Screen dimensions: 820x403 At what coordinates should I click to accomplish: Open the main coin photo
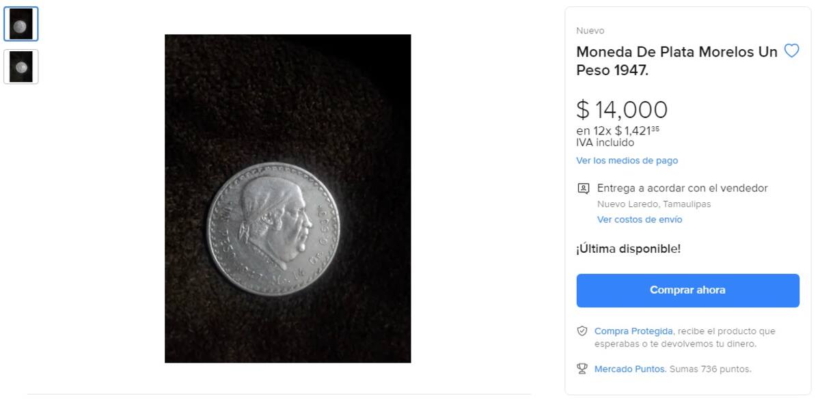[x=288, y=198]
